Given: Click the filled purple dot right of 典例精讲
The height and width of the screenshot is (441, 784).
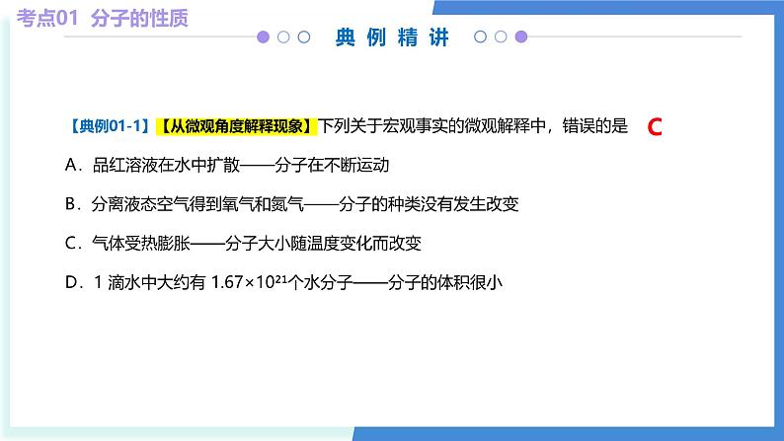Looking at the screenshot, I should click(521, 37).
